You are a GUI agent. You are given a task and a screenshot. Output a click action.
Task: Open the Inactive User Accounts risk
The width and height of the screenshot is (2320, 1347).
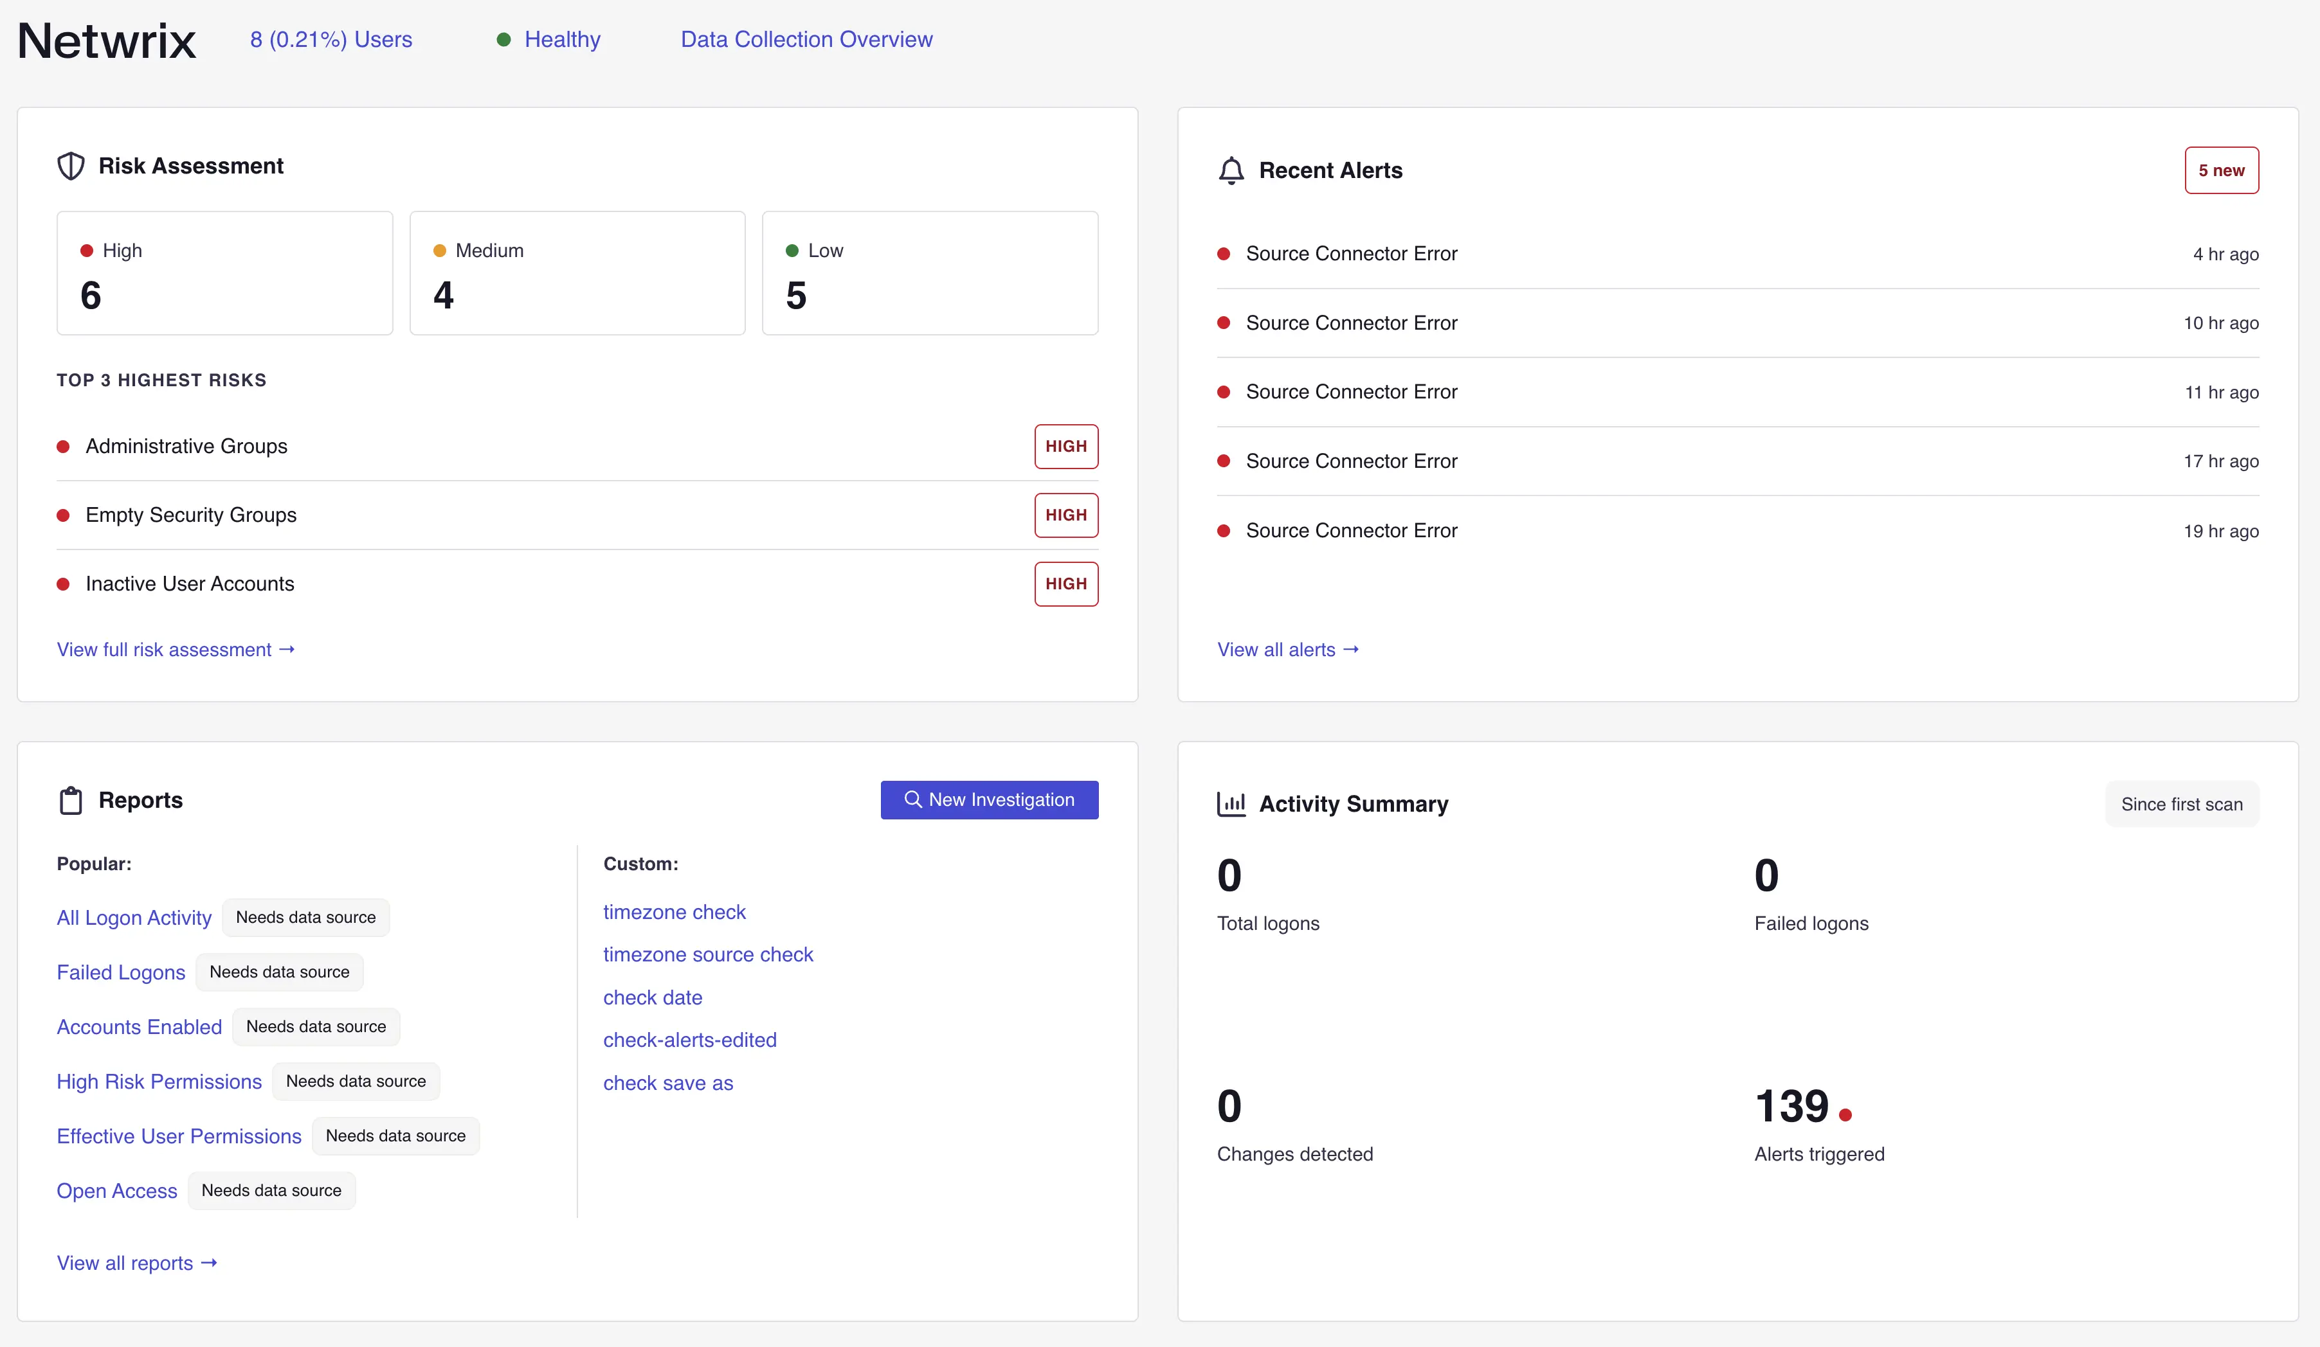[577, 584]
